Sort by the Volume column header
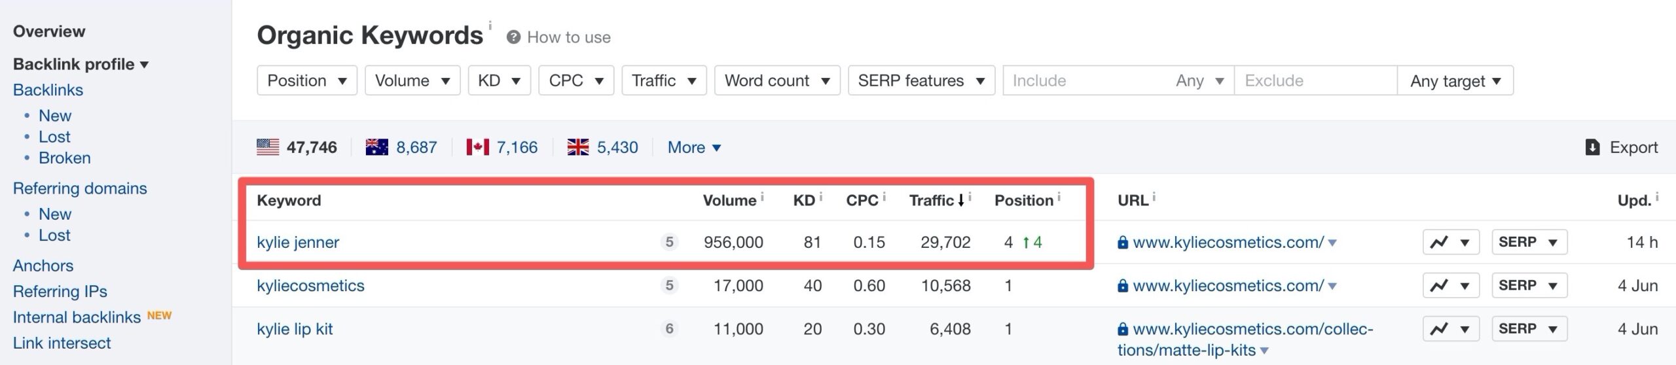This screenshot has width=1676, height=365. [x=729, y=200]
